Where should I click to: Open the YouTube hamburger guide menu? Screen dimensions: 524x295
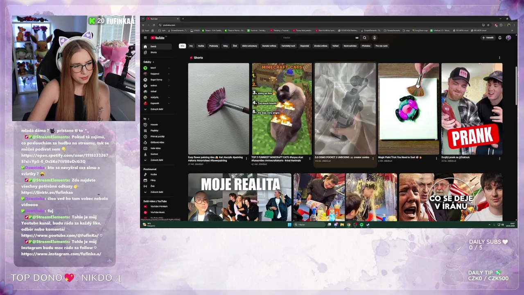[x=145, y=38]
